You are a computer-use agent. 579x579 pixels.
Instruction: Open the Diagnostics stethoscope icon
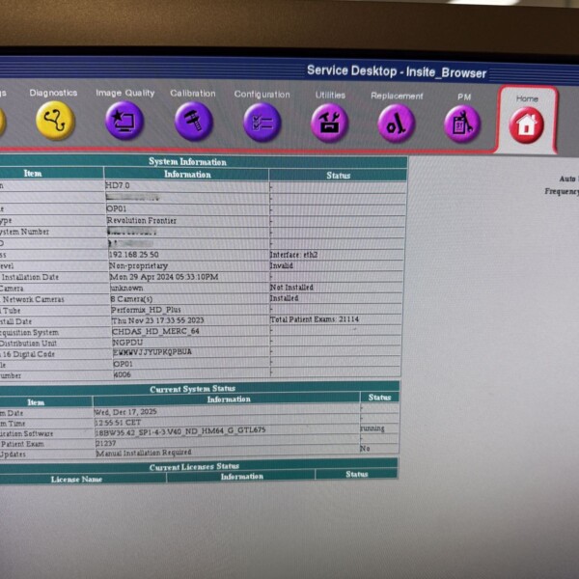pyautogui.click(x=55, y=122)
